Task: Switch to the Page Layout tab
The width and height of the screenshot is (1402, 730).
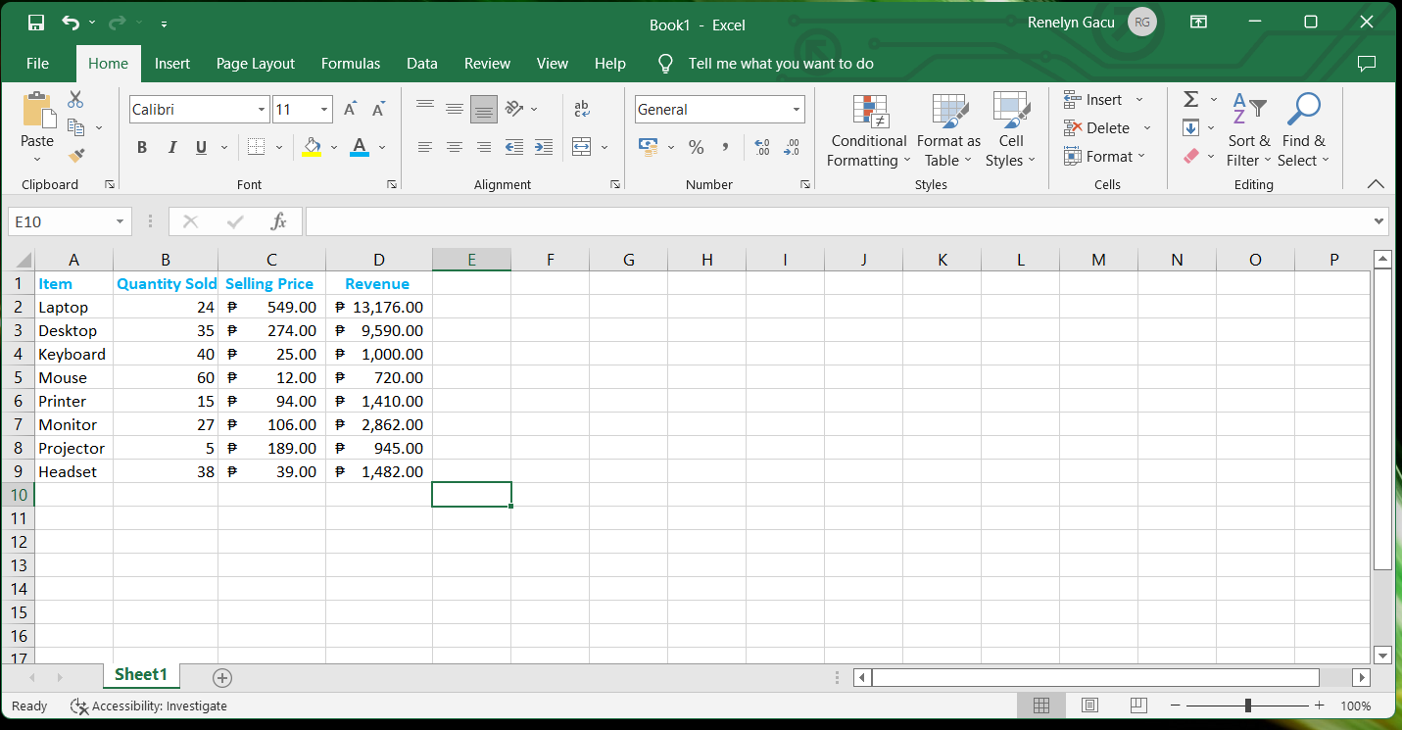Action: tap(256, 64)
